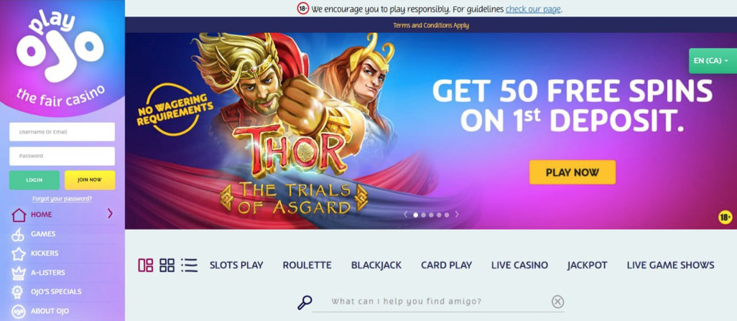The height and width of the screenshot is (321, 737).
Task: Select the first carousel dot indicator
Action: [x=415, y=215]
